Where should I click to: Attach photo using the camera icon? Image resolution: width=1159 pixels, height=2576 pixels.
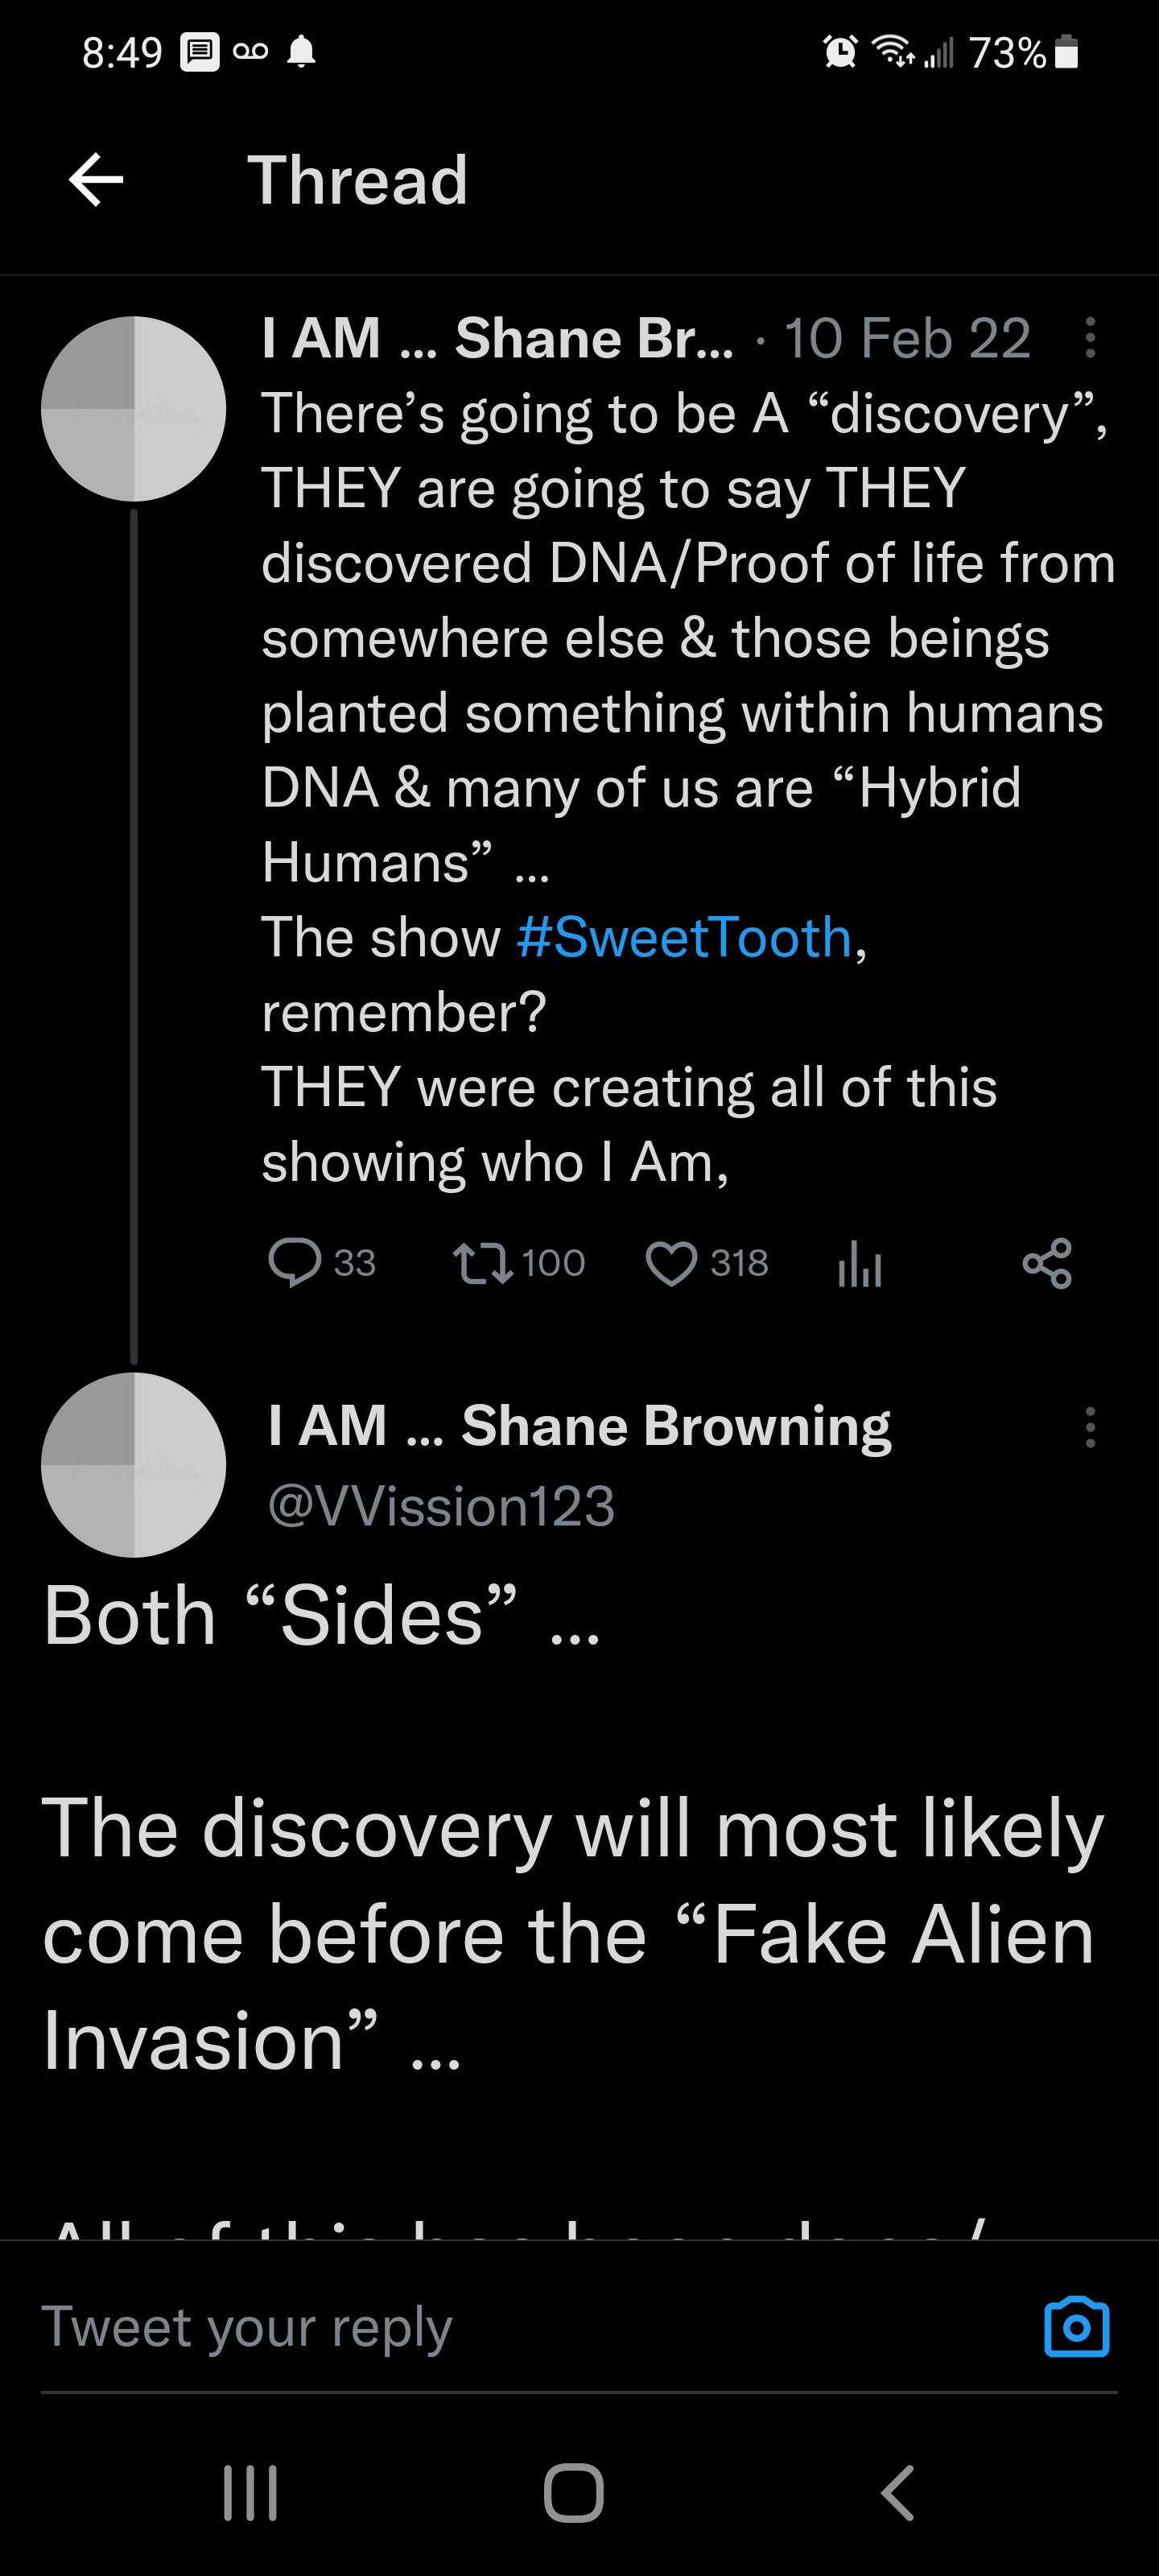(1076, 2328)
